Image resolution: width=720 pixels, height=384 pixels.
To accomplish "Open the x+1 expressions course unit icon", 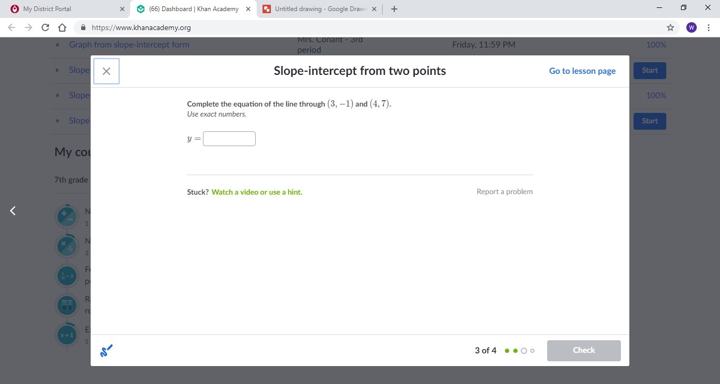I will 67,335.
